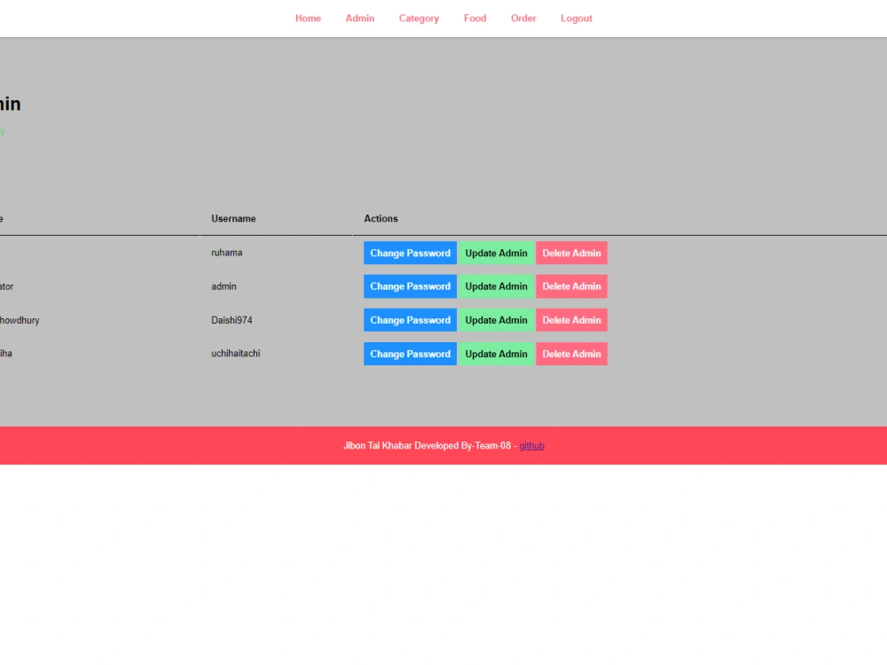
Task: Open the github link in footer
Action: pyautogui.click(x=531, y=445)
